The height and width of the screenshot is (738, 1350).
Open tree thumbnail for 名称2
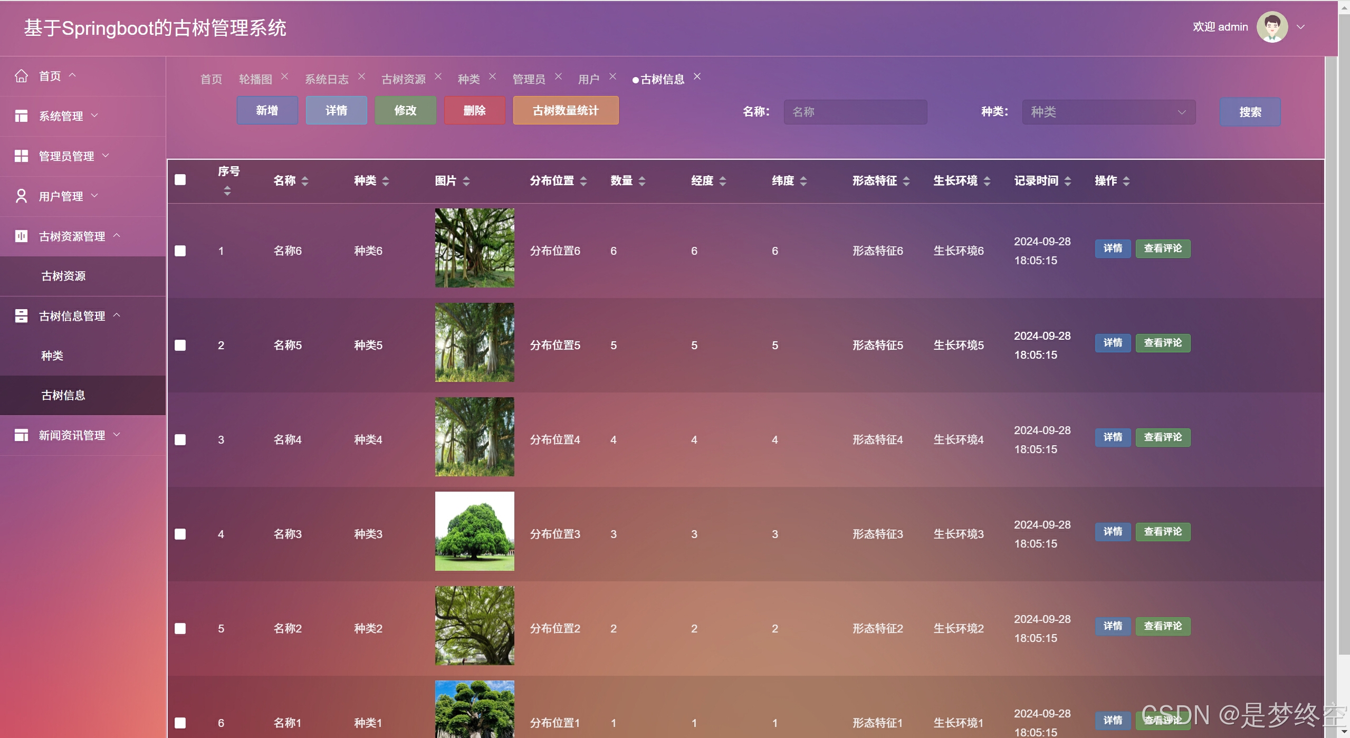474,626
